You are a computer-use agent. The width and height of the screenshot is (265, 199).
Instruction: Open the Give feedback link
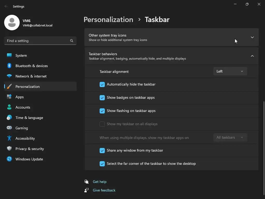click(x=104, y=190)
